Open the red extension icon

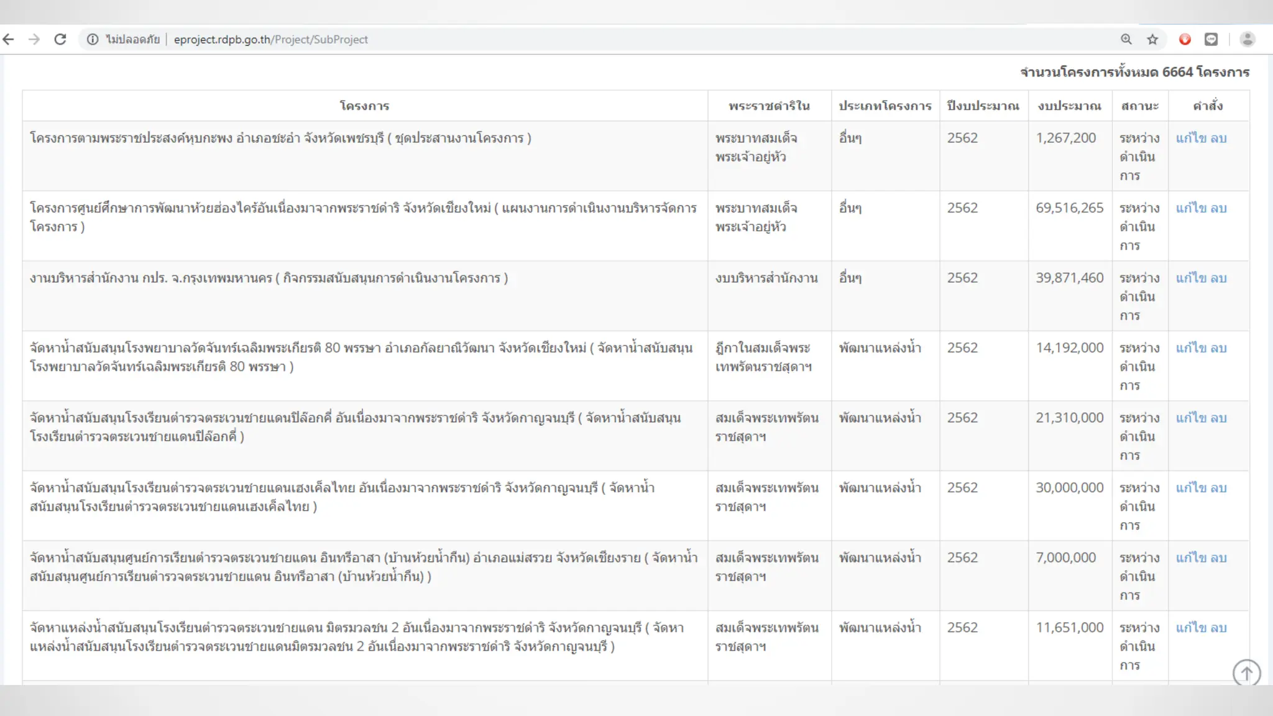click(1185, 39)
